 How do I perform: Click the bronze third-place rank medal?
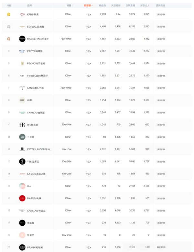(x=9, y=39)
